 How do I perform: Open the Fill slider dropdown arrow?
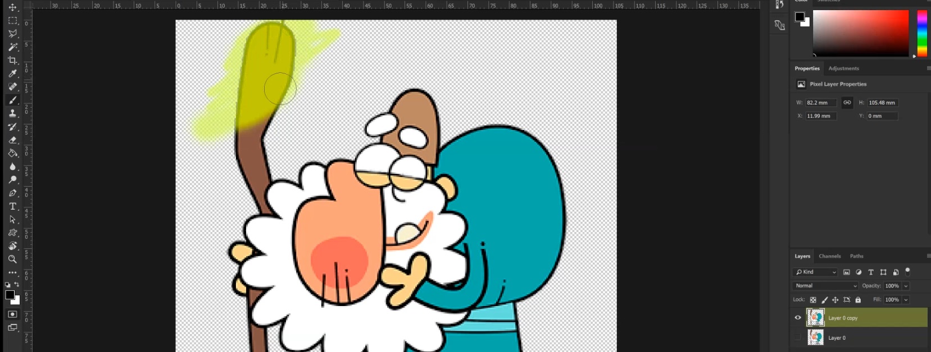[x=906, y=300]
